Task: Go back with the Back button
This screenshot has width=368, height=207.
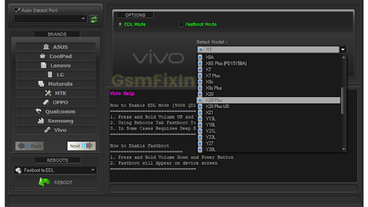Action: tap(29, 145)
